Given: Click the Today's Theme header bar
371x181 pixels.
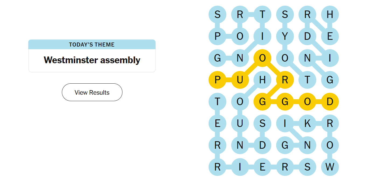Looking at the screenshot, I should coord(92,45).
